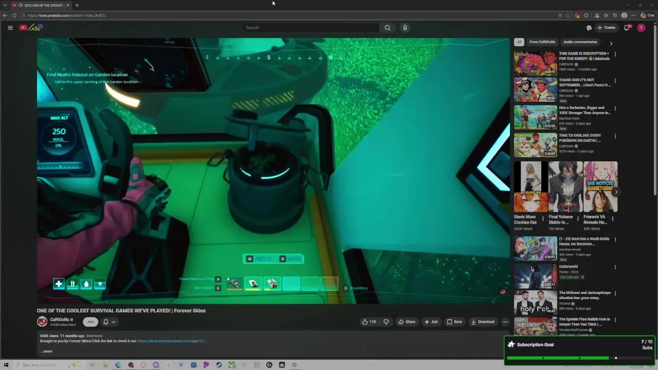This screenshot has width=658, height=370.
Task: Go back with the browser back arrow
Action: pos(5,15)
